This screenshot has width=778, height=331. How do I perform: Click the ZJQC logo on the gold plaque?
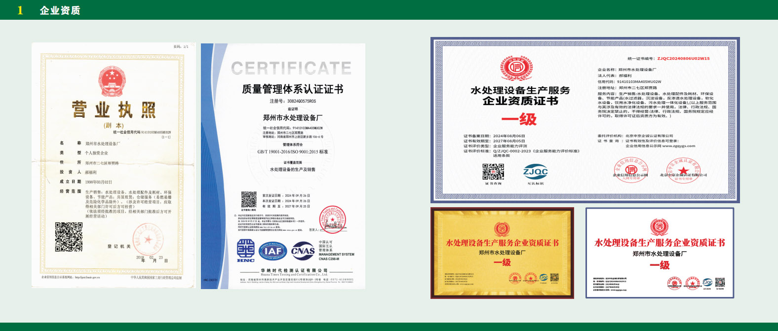[x=543, y=277]
